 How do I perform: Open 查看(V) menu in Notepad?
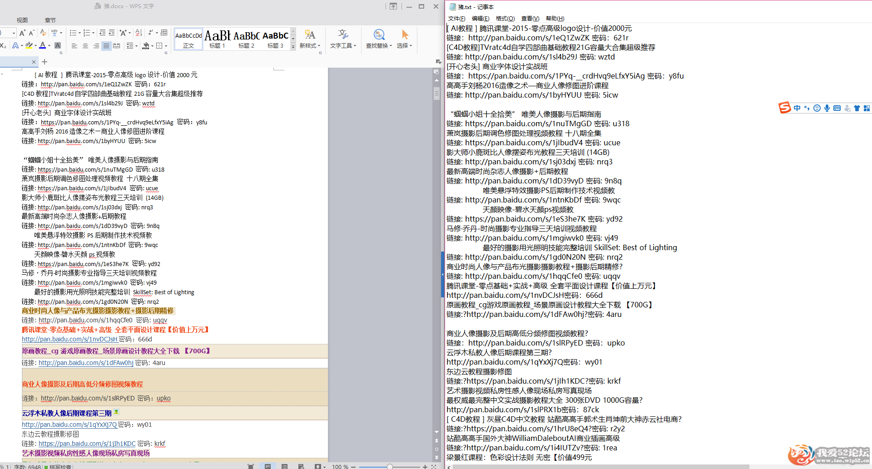(x=530, y=19)
